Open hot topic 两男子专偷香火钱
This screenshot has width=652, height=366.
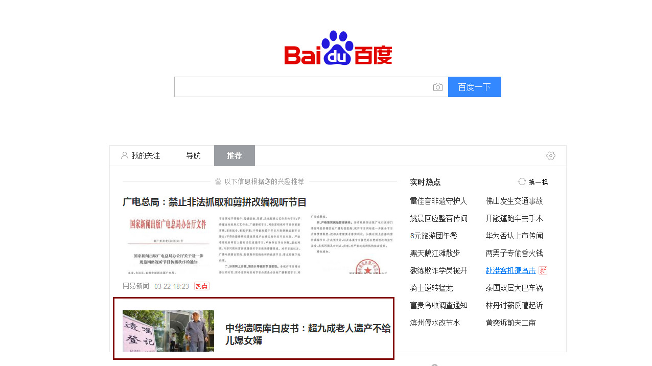coord(515,254)
